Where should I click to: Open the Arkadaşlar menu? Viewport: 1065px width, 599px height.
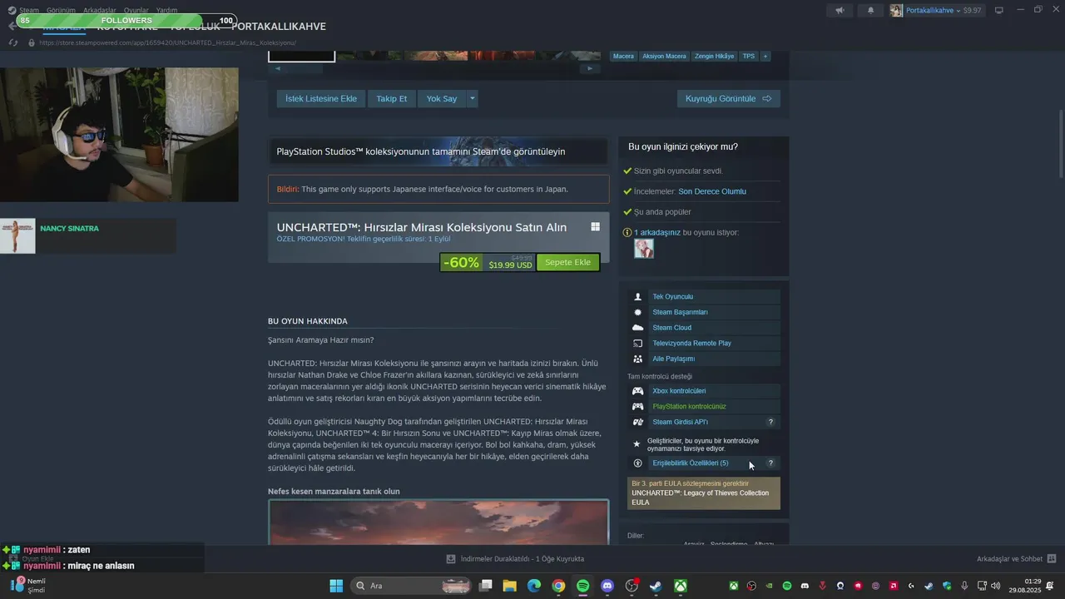[100, 10]
